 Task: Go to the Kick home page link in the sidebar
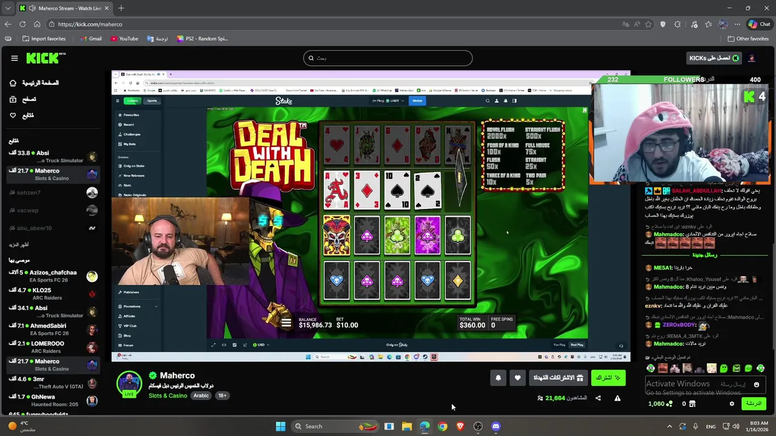[x=34, y=83]
